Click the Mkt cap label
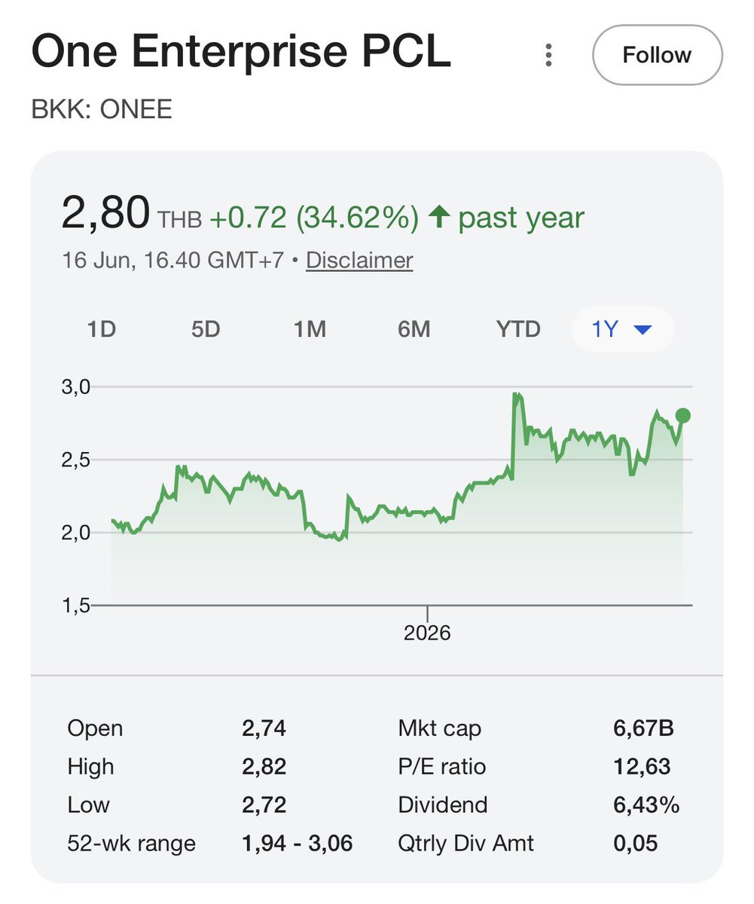Screen dimensions: 754x904 coord(440,728)
